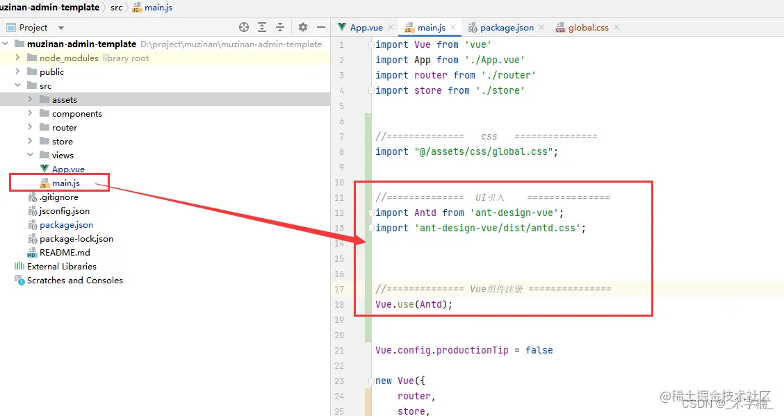Screen dimensions: 784x416
Task: Expand the router folder
Action: click(x=30, y=127)
